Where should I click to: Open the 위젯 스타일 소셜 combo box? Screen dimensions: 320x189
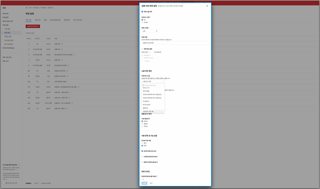[150, 31]
